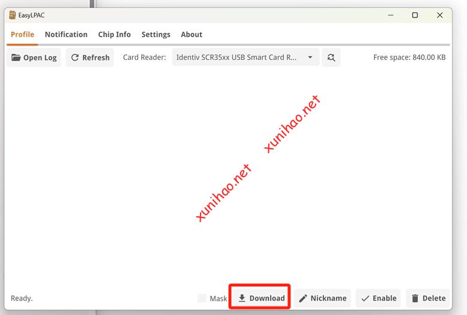Click the EasyLPAC app icon in title bar
The width and height of the screenshot is (467, 315).
coord(13,15)
